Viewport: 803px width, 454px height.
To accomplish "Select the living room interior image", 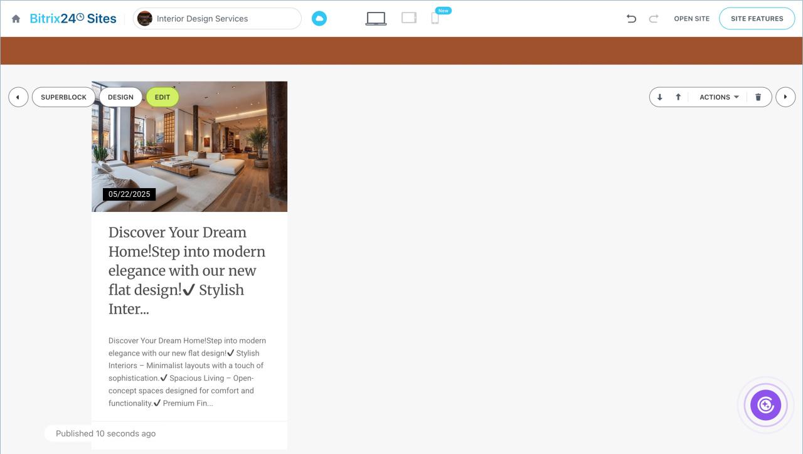I will (x=189, y=146).
